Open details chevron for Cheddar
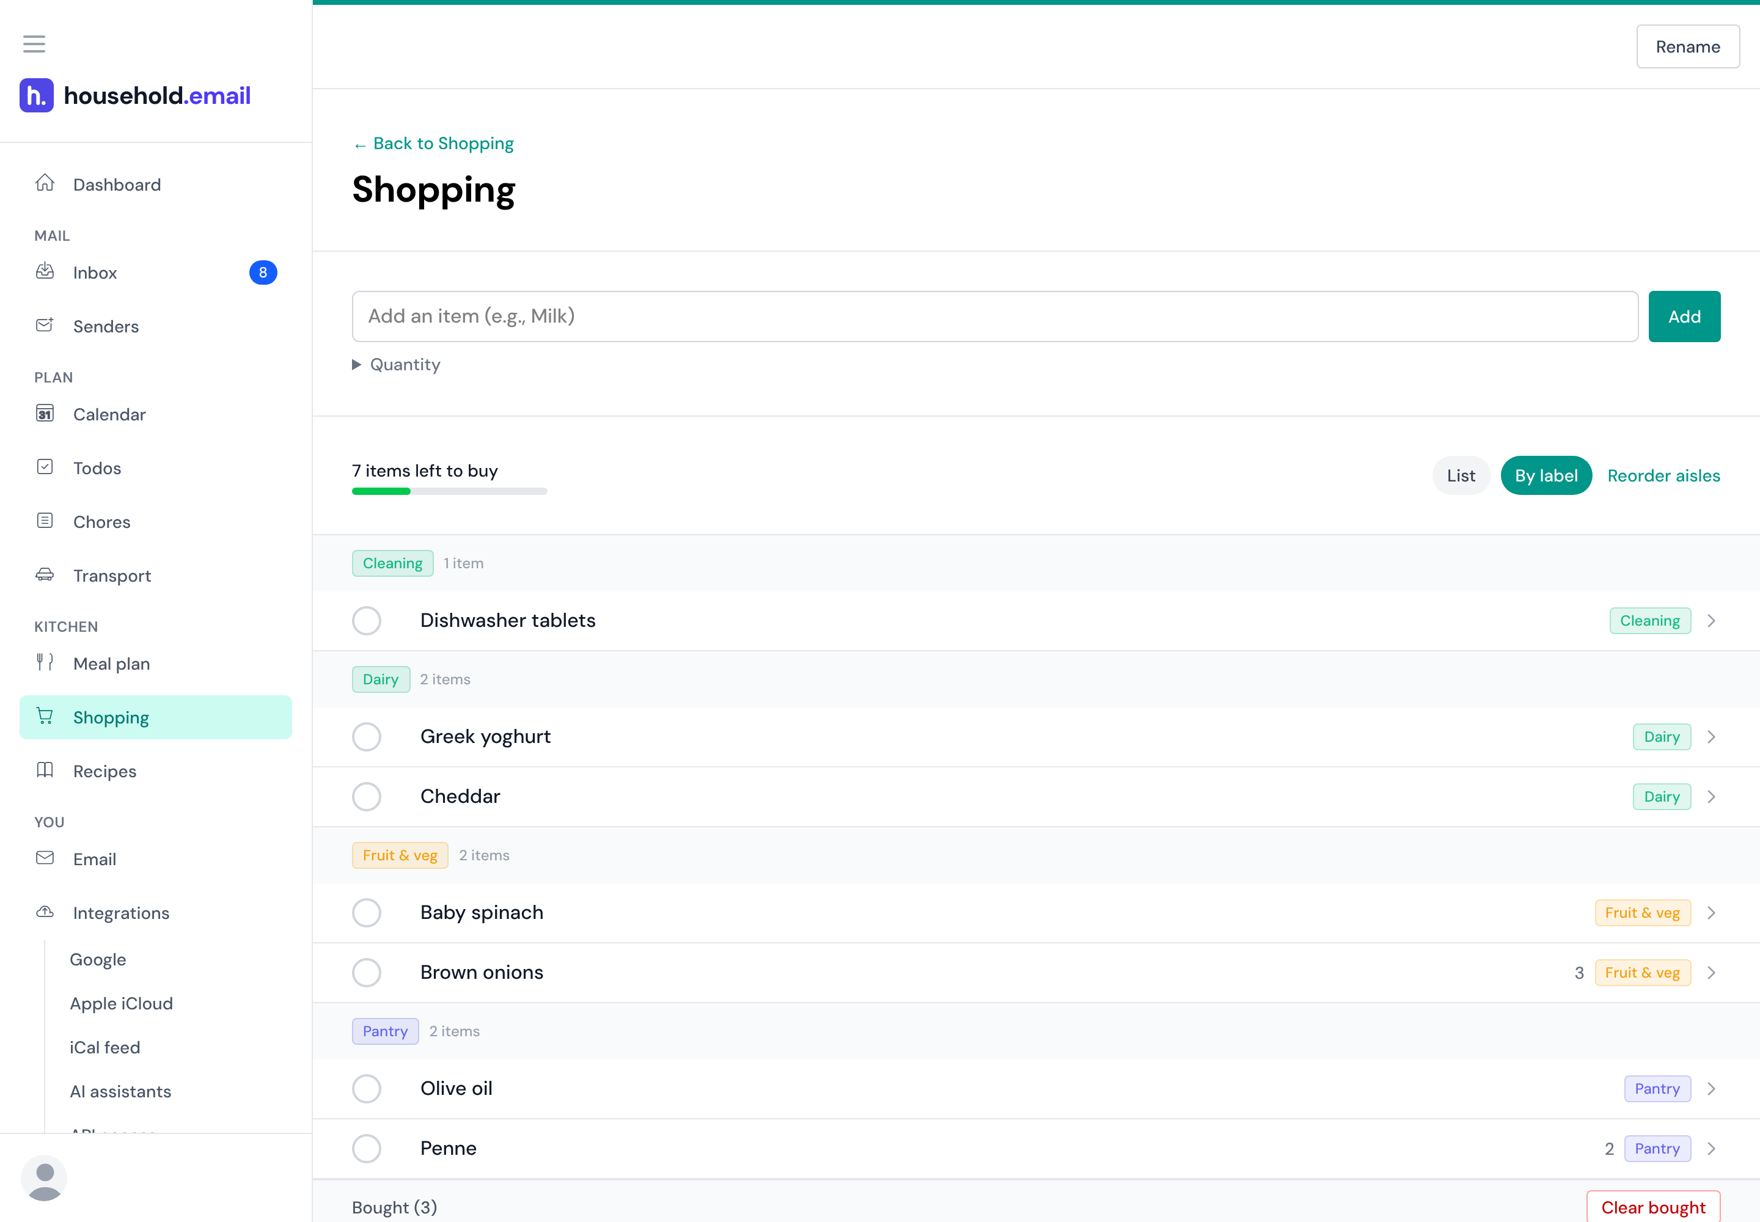The height and width of the screenshot is (1222, 1760). tap(1711, 796)
